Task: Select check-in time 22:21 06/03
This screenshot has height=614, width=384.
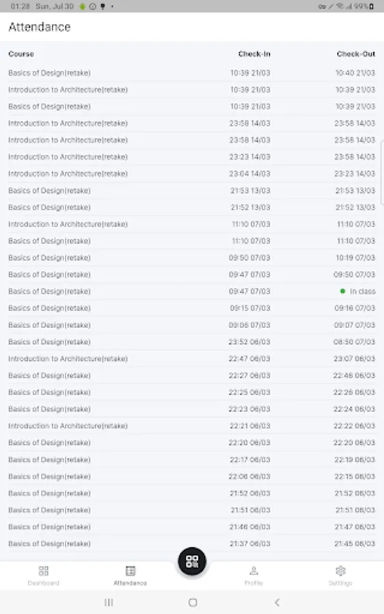Action: [x=250, y=426]
